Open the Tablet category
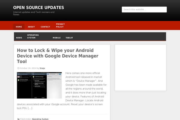This screenshot has height=120, width=180. (x=69, y=38)
